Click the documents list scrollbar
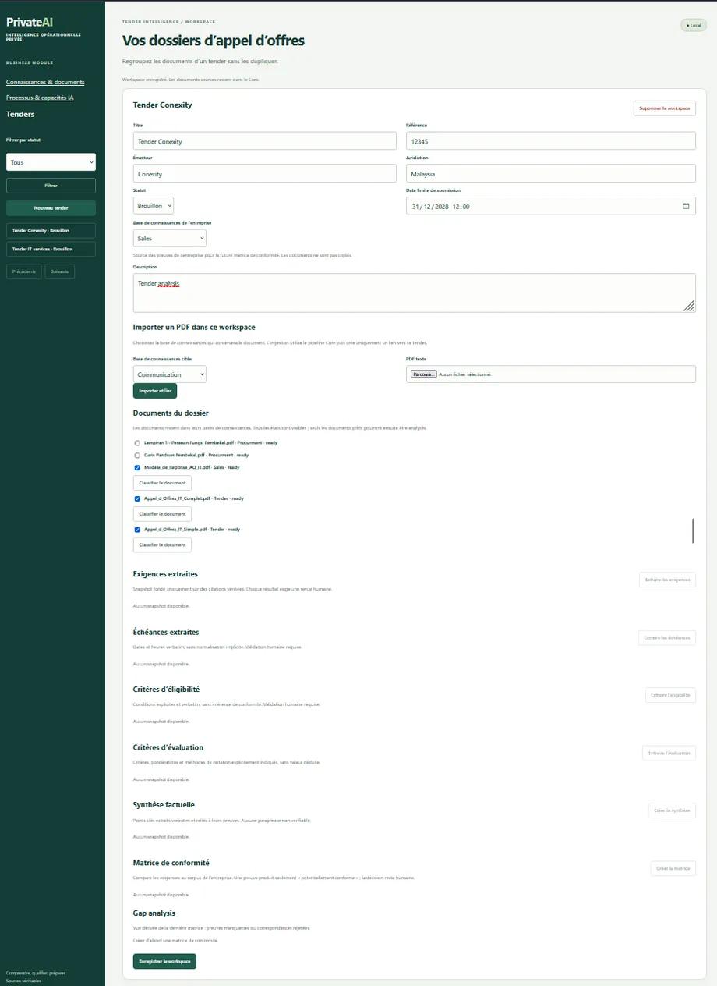The width and height of the screenshot is (717, 986). pos(693,530)
